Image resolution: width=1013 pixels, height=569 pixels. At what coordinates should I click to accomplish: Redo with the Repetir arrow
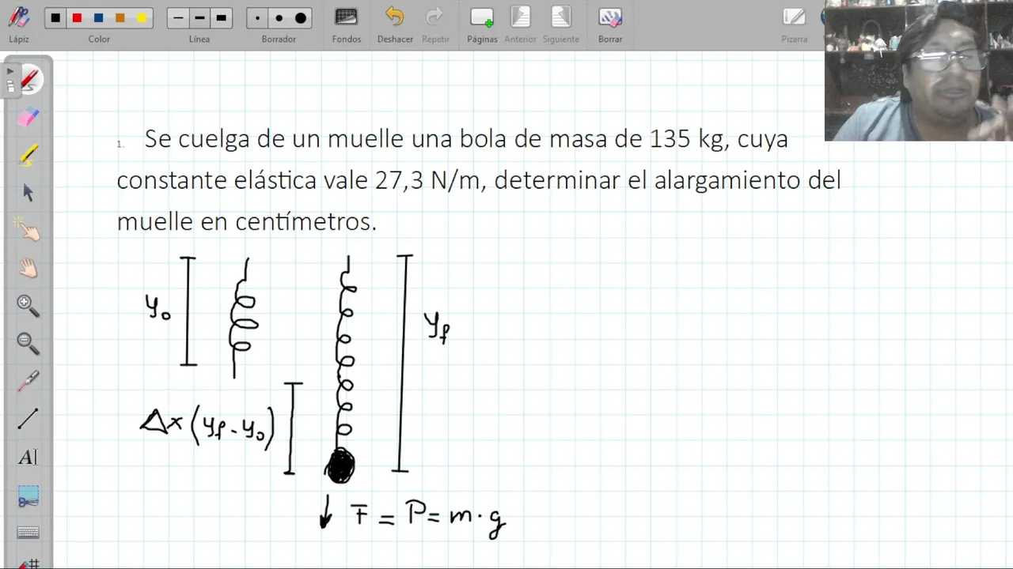coord(435,24)
